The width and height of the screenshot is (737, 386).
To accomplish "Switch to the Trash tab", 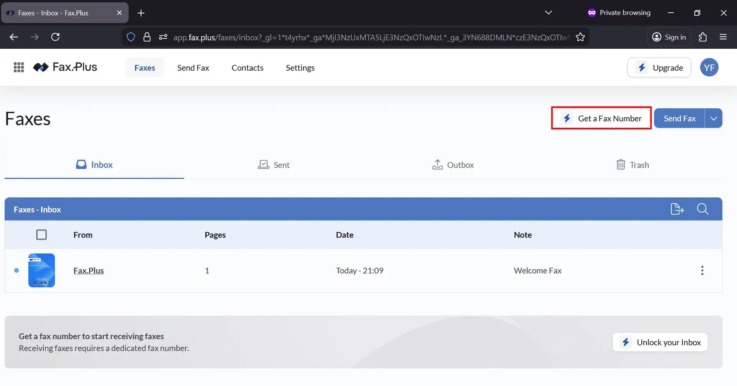I will coord(632,165).
